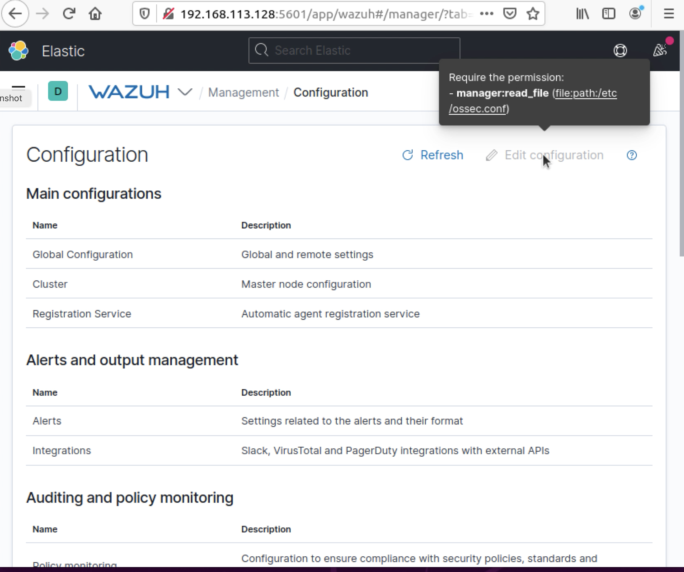Click the browser home icon

95,13
